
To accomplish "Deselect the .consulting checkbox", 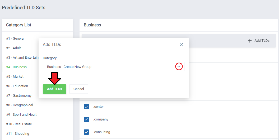I will 86,132.
